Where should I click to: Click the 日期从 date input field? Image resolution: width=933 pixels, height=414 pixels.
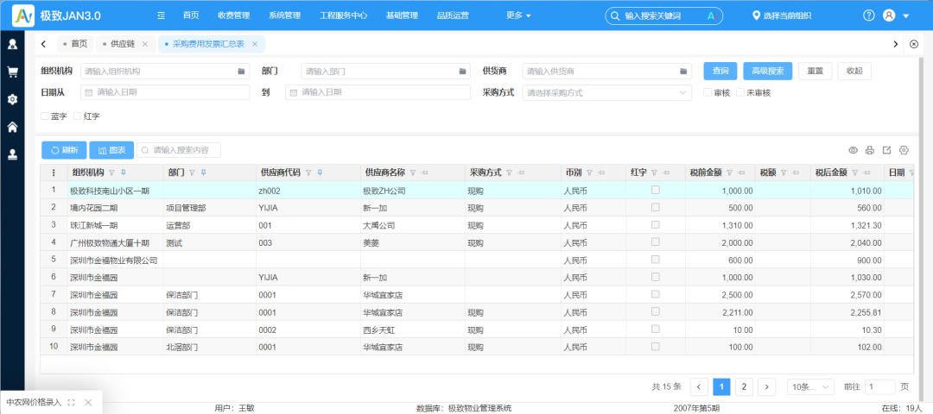pyautogui.click(x=165, y=92)
